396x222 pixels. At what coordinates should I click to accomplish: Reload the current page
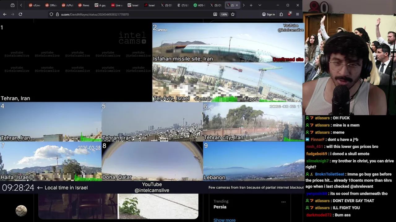pyautogui.click(x=20, y=14)
